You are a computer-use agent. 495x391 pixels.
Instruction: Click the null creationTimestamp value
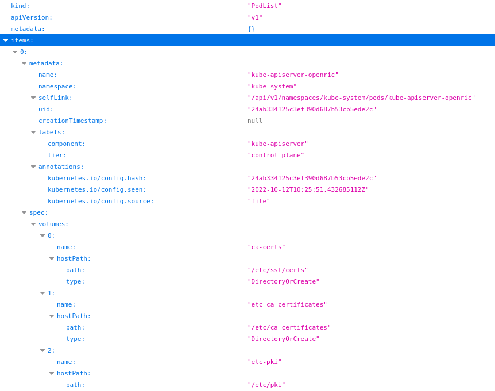255,121
